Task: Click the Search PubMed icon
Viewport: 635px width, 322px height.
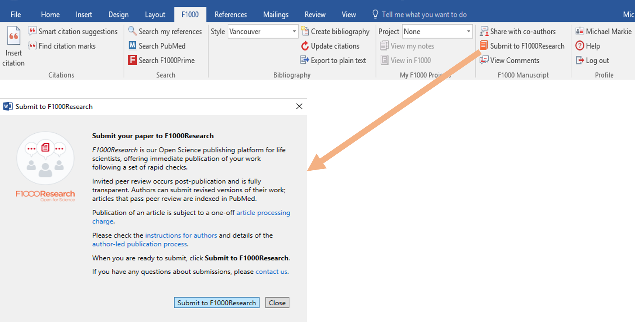Action: [132, 45]
